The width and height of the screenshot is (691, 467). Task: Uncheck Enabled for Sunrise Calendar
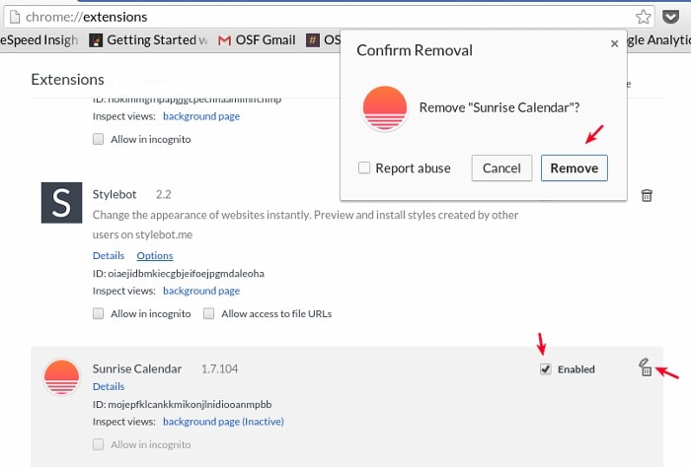point(546,369)
